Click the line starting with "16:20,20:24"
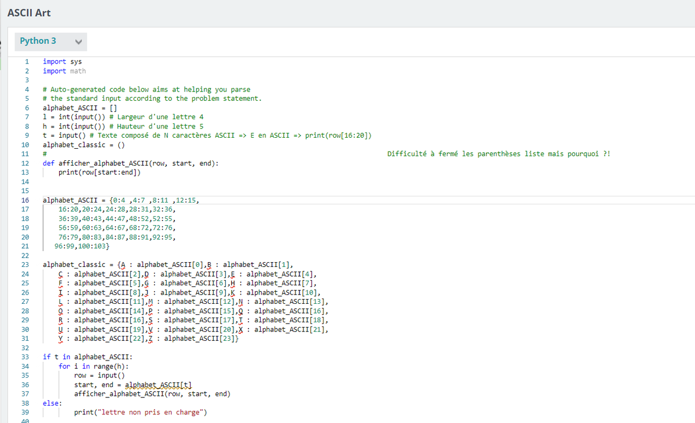The width and height of the screenshot is (695, 423). pos(117,209)
